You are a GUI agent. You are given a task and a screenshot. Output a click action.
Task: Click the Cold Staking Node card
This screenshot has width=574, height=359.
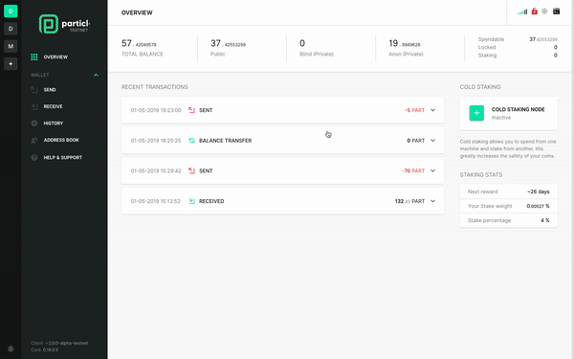tap(509, 113)
